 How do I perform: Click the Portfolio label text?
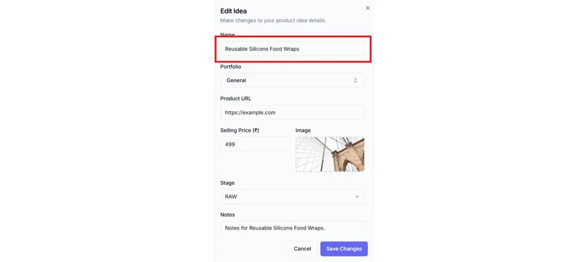tap(231, 66)
